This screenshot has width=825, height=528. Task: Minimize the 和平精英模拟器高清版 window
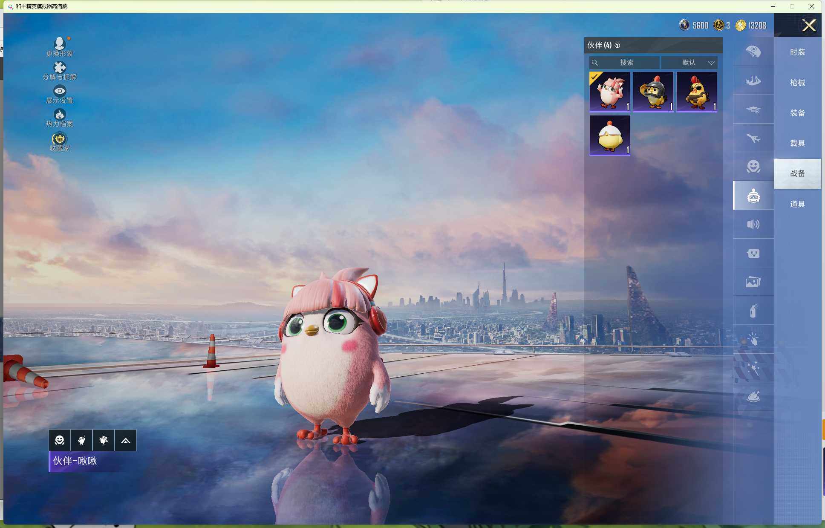(x=773, y=6)
